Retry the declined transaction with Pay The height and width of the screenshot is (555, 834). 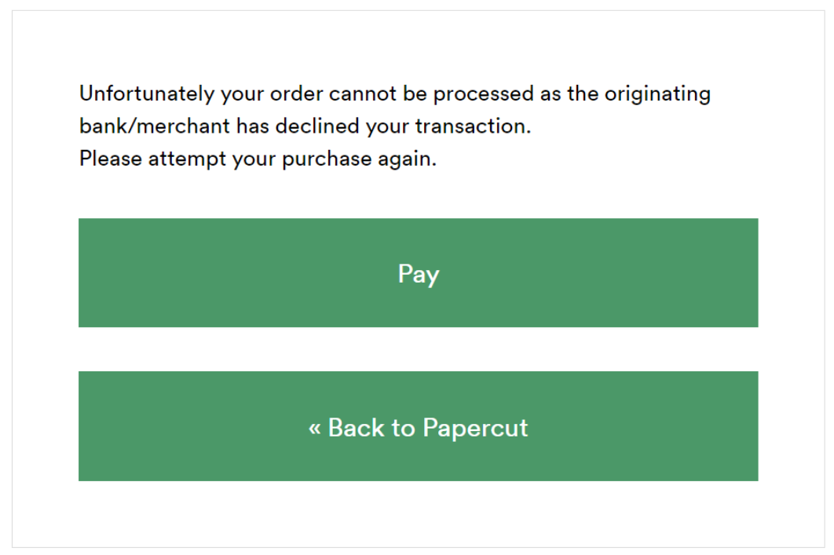pyautogui.click(x=417, y=272)
